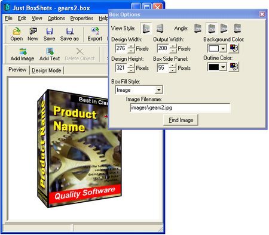Open the Outline Color dropdown arrow

(223, 67)
